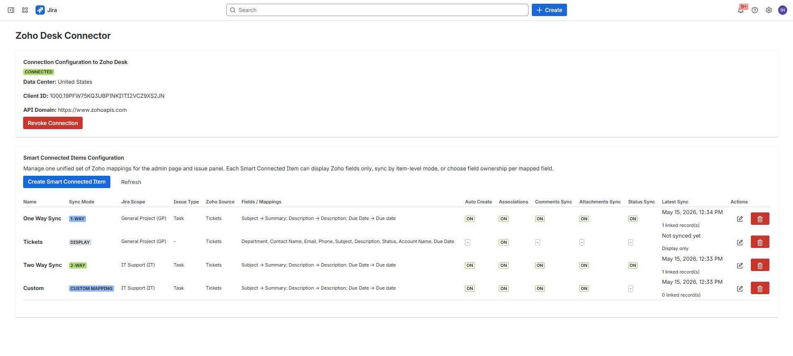Delete the Custom mapping item
Viewport: 793px width, 356px height.
click(760, 288)
